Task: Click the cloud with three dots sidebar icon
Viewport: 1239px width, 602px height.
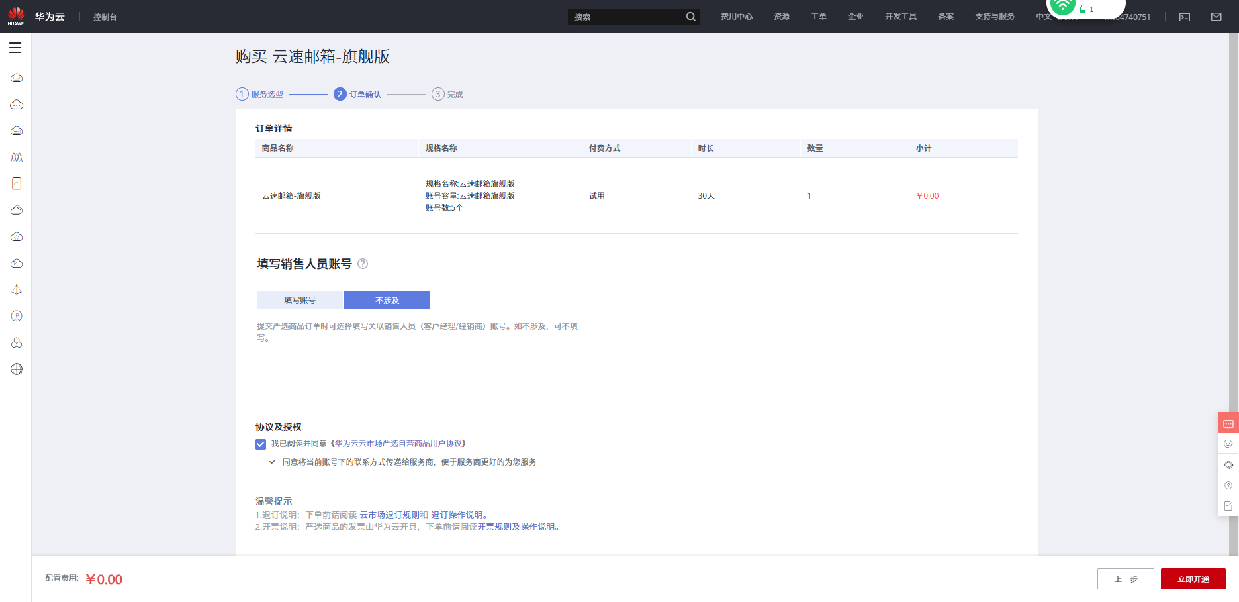Action: [x=17, y=105]
